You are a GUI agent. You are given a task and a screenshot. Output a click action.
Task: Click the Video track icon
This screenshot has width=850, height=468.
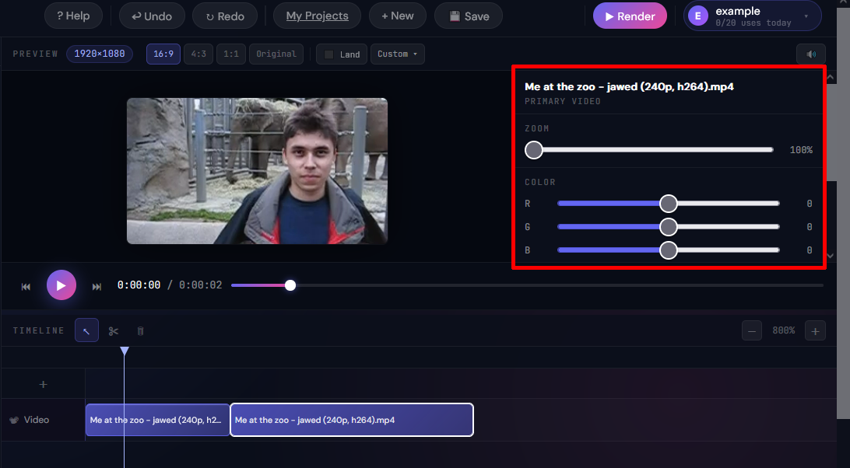click(x=15, y=420)
